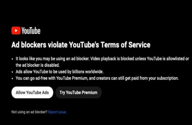The image size is (192, 125).
Task: Click the 'the ad blocker is disabled.' line
Action: coord(38,65)
